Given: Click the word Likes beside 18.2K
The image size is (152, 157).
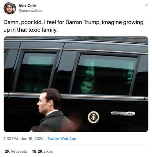Looking at the screenshot, I should click(48, 152).
